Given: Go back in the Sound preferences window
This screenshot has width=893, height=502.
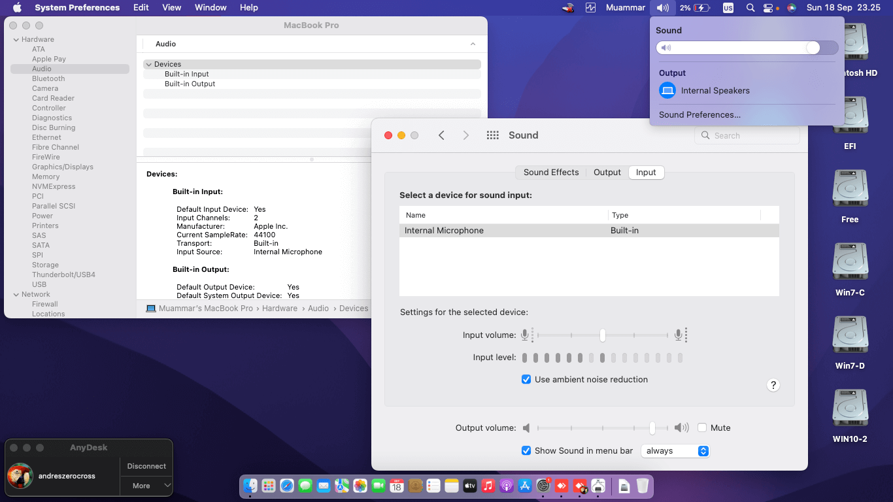Looking at the screenshot, I should click(441, 135).
